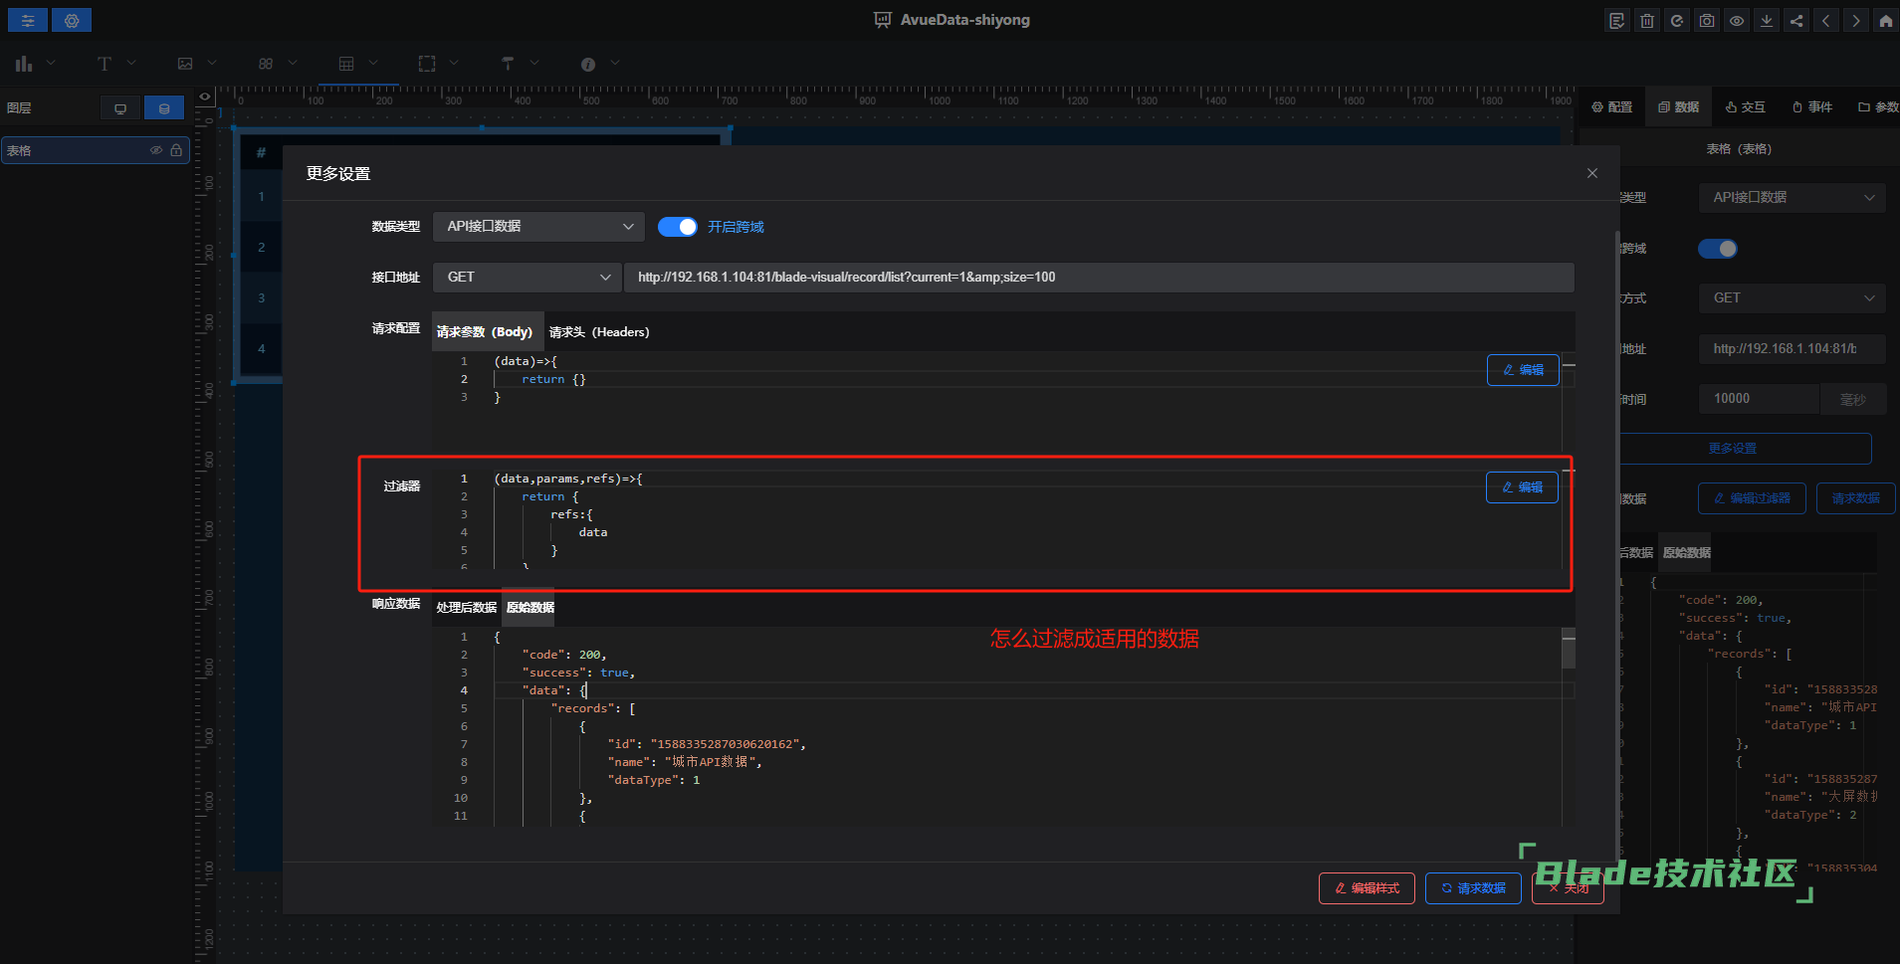Select the bar chart component icon

tap(24, 64)
